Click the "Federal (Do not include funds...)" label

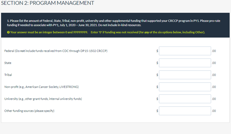56,51
